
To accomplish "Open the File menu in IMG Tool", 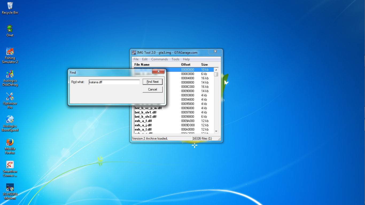I will 136,59.
